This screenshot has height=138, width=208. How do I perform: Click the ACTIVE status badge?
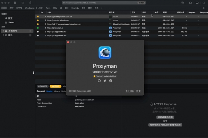coord(55,86)
